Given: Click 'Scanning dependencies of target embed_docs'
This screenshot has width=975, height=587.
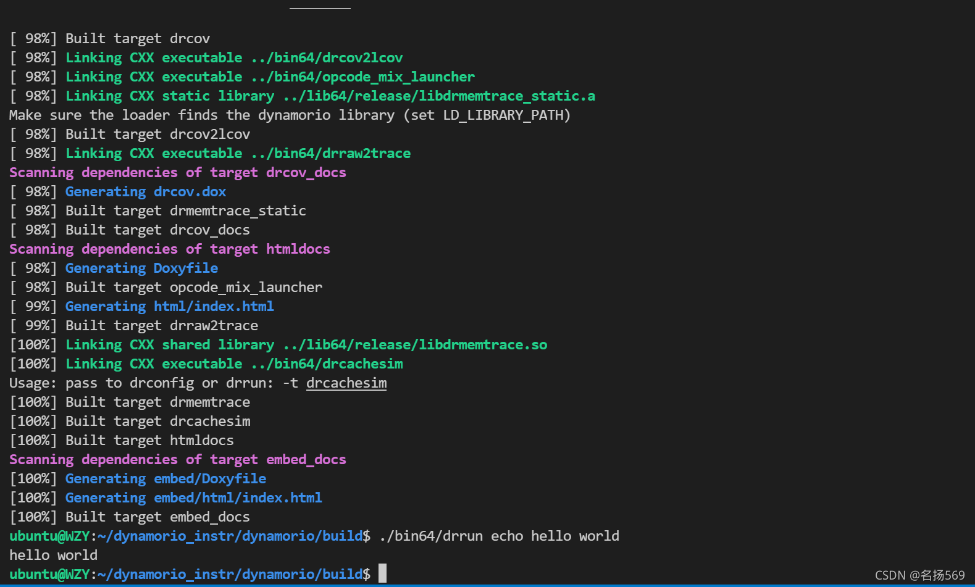Looking at the screenshot, I should pos(178,460).
